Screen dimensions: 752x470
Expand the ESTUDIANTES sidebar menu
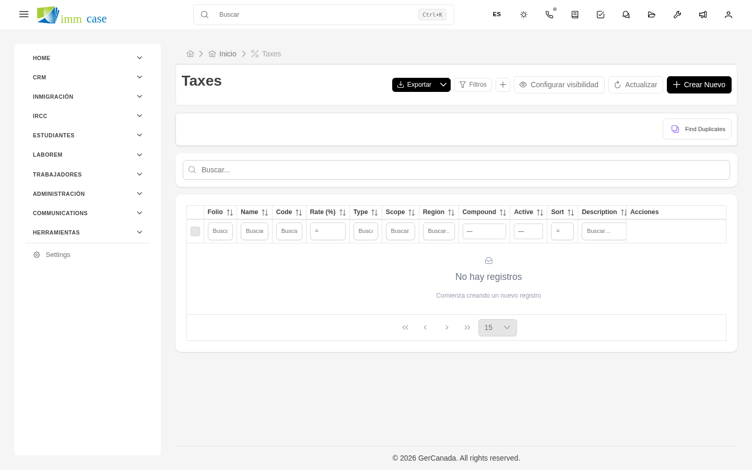tap(88, 135)
